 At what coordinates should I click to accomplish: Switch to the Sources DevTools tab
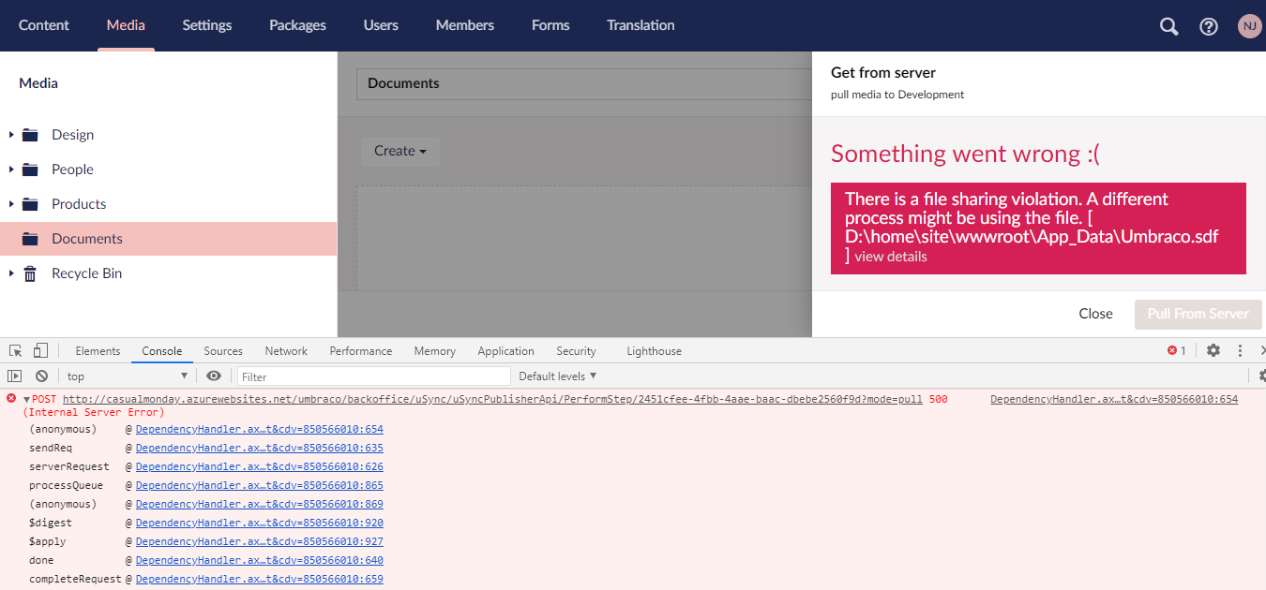(223, 351)
